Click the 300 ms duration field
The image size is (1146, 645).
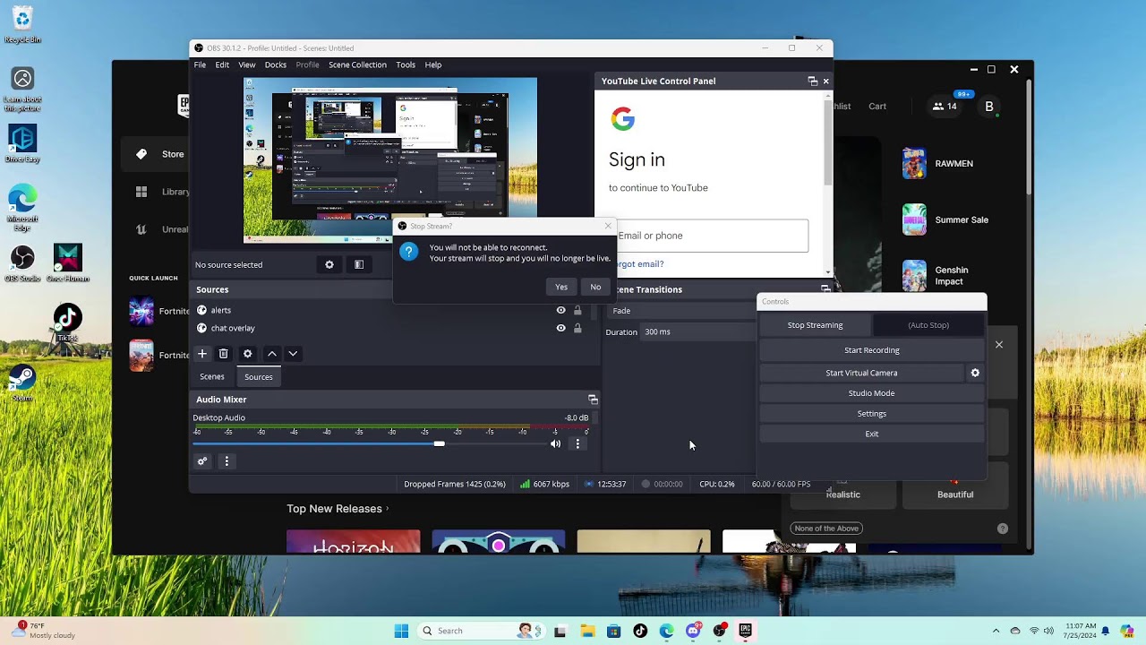click(698, 332)
